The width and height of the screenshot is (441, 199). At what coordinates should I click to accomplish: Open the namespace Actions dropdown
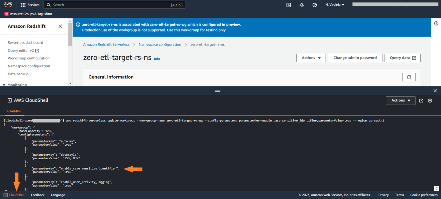tap(311, 58)
